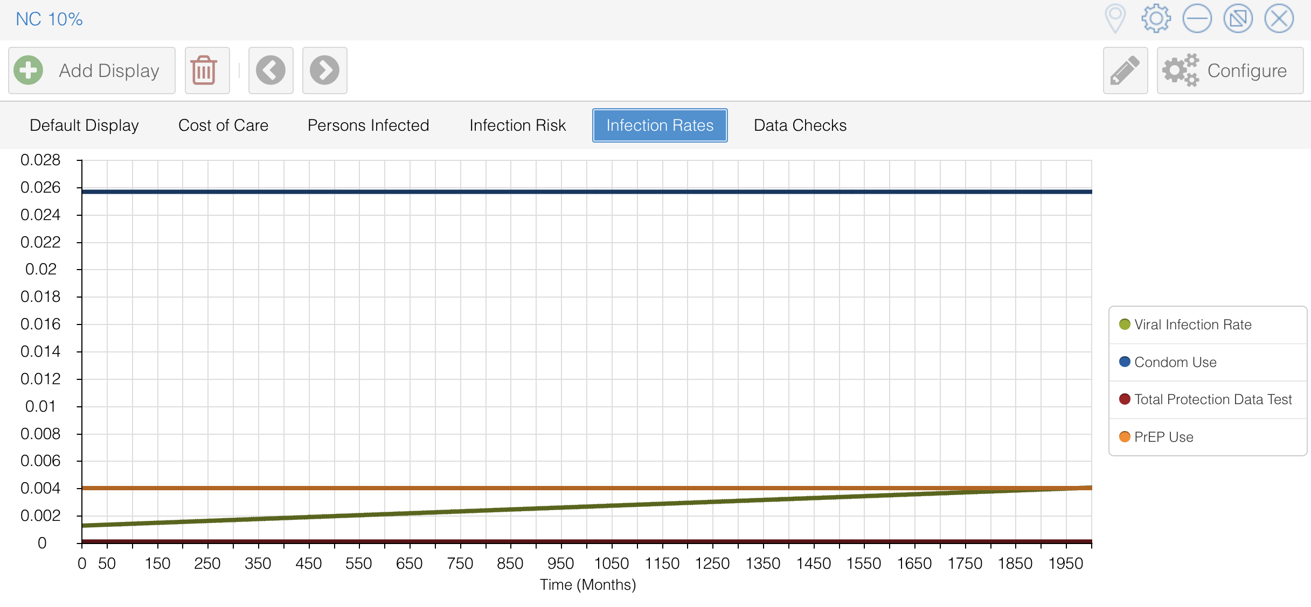This screenshot has width=1311, height=607.
Task: Open the Data Checks tab
Action: point(800,125)
